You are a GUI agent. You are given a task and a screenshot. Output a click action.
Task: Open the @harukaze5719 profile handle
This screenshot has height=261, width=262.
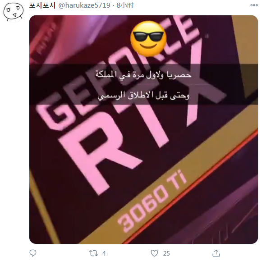[x=84, y=5]
